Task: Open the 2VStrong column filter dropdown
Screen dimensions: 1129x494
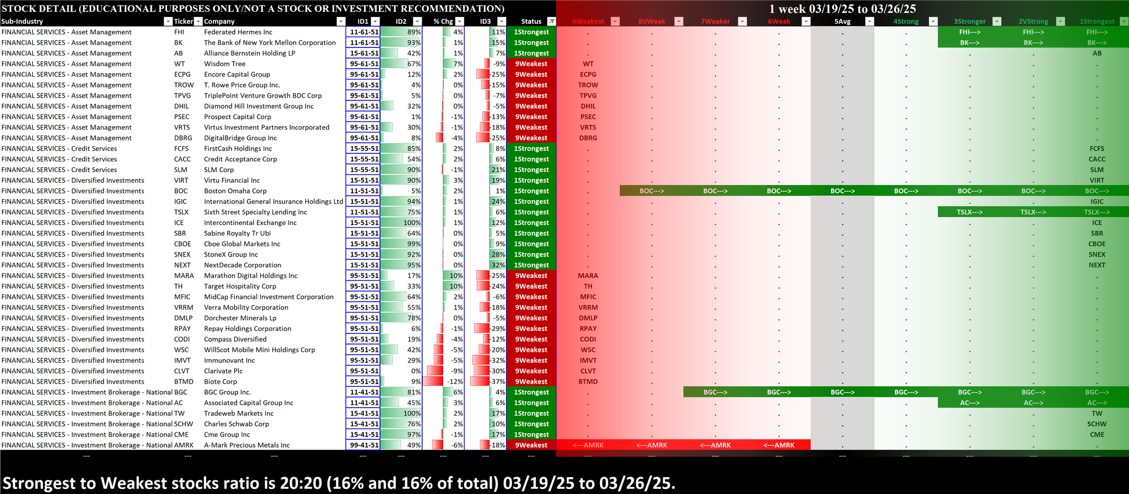Action: coord(1061,21)
